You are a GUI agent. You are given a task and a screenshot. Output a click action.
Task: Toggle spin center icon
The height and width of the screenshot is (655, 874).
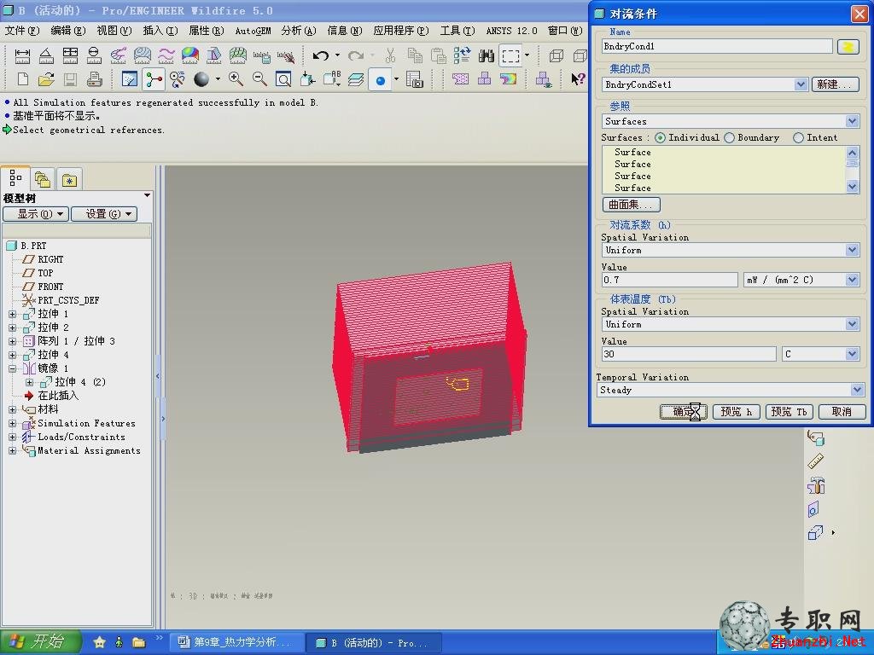[154, 79]
